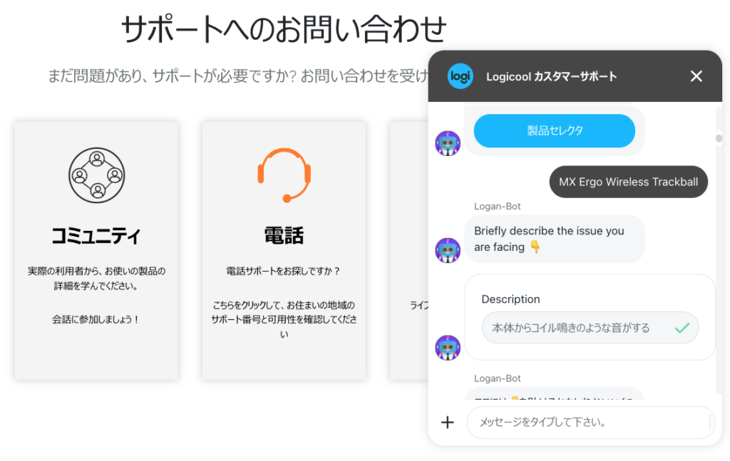The height and width of the screenshot is (461, 730).
Task: Click the bot avatar beside Briefly describe message
Action: [x=448, y=250]
